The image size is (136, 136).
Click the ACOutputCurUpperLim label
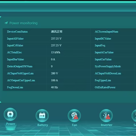(x=21, y=80)
